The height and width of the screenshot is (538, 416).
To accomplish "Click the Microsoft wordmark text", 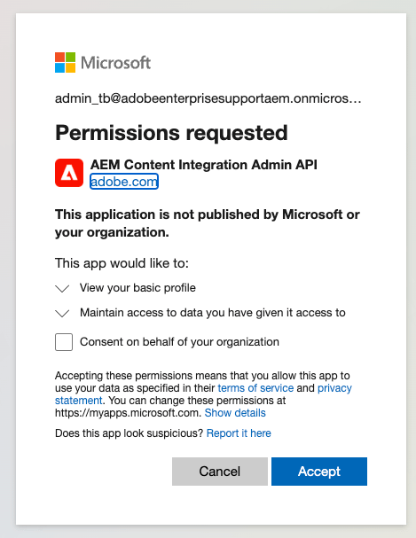I will pos(115,63).
